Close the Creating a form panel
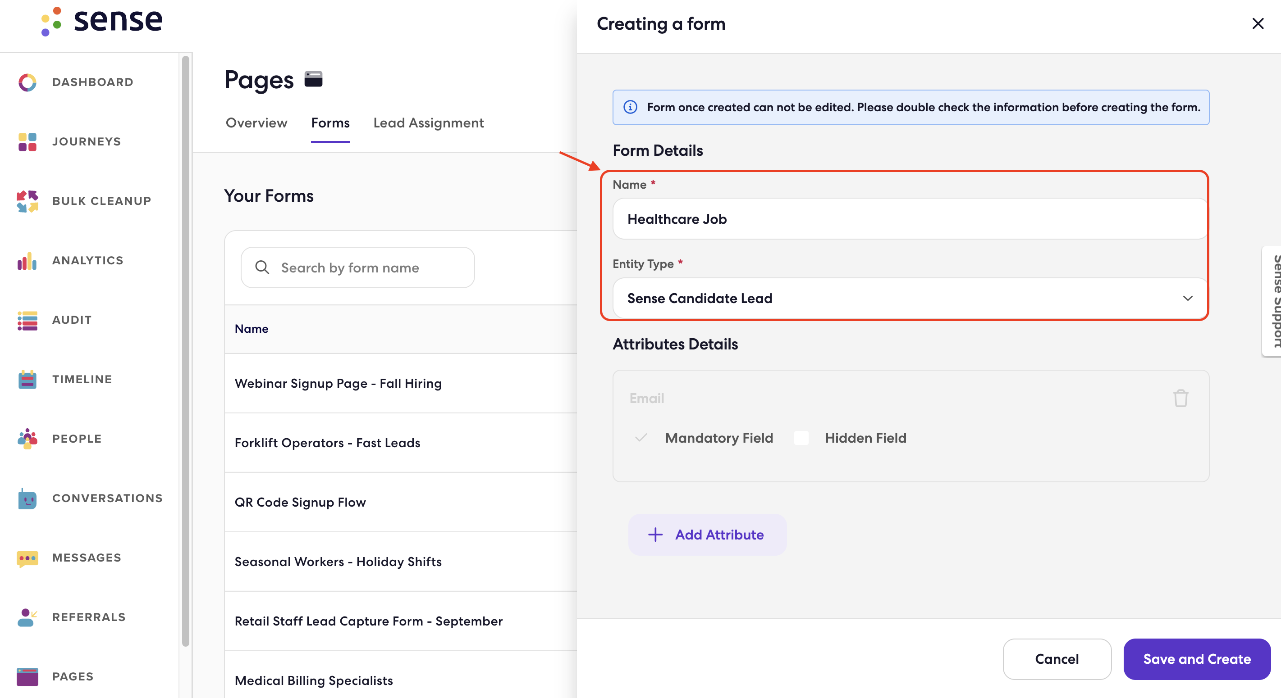 1258,24
